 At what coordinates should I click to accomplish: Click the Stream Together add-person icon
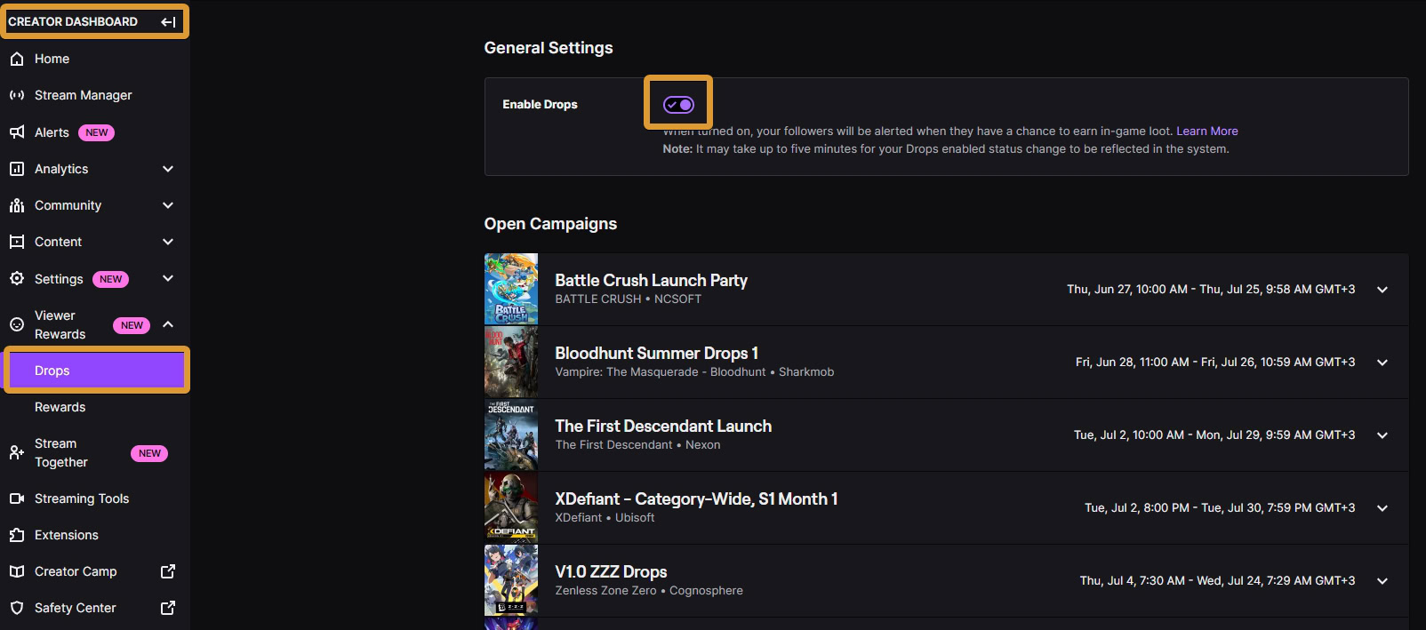pos(17,452)
